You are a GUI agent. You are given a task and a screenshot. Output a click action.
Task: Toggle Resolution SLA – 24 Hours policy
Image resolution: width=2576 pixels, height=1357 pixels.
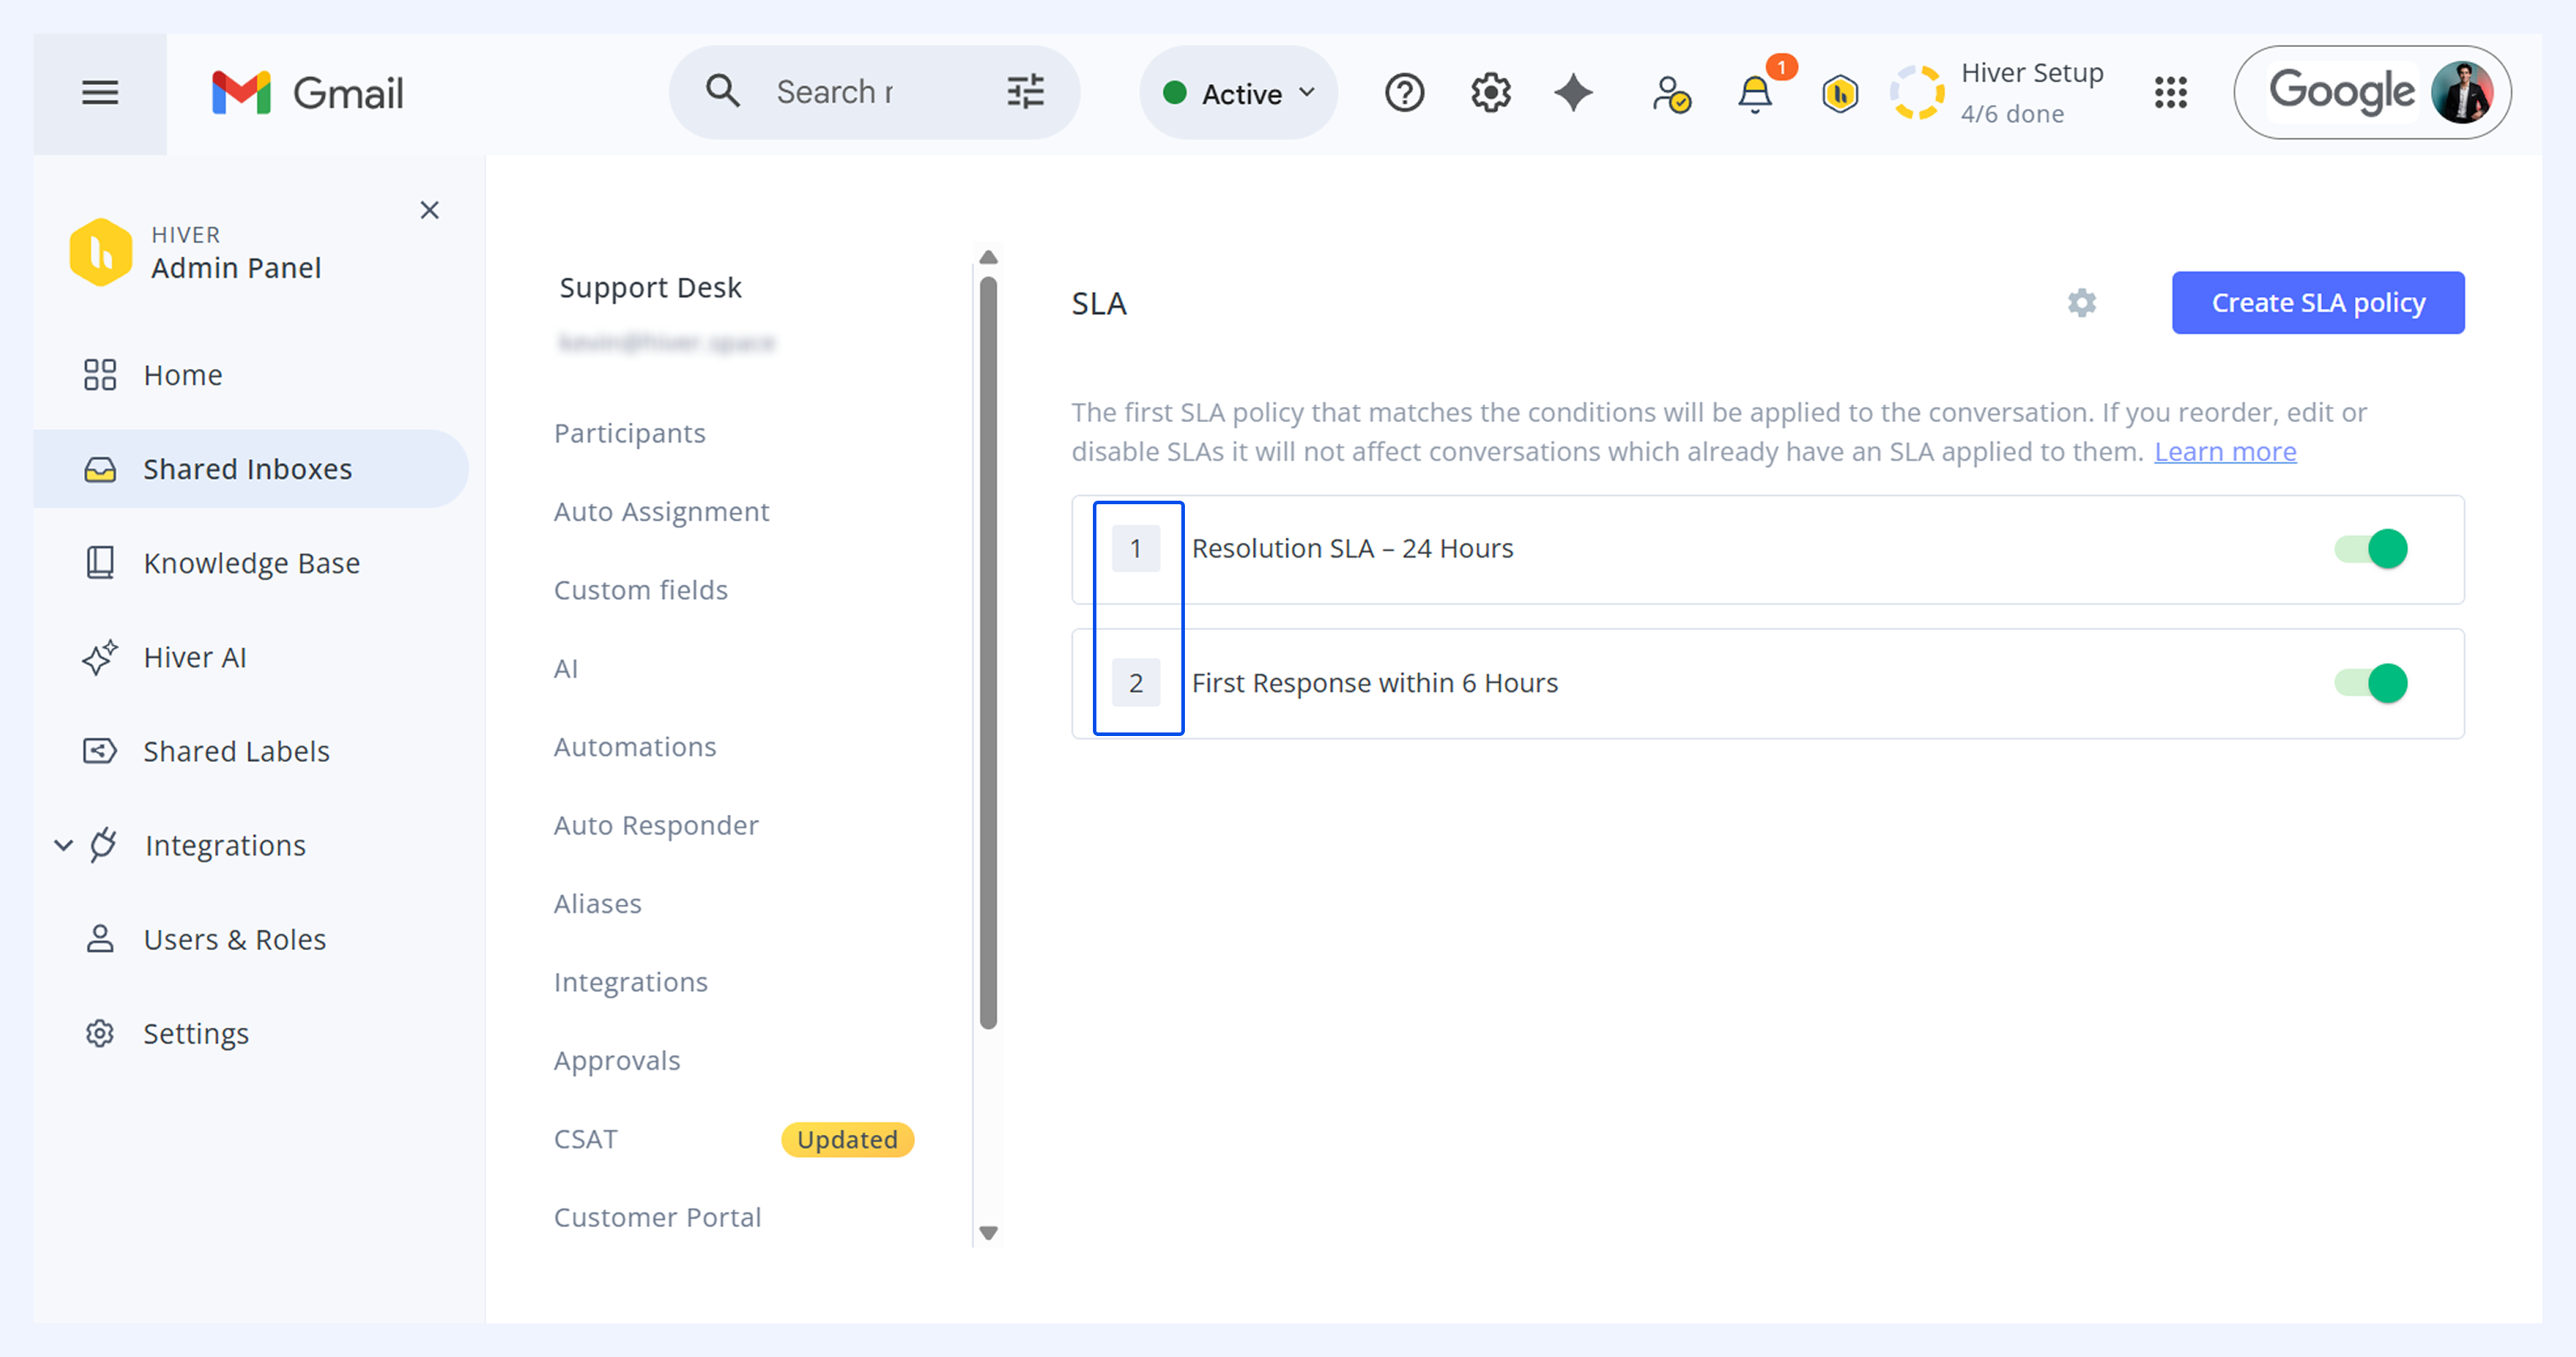click(2371, 549)
